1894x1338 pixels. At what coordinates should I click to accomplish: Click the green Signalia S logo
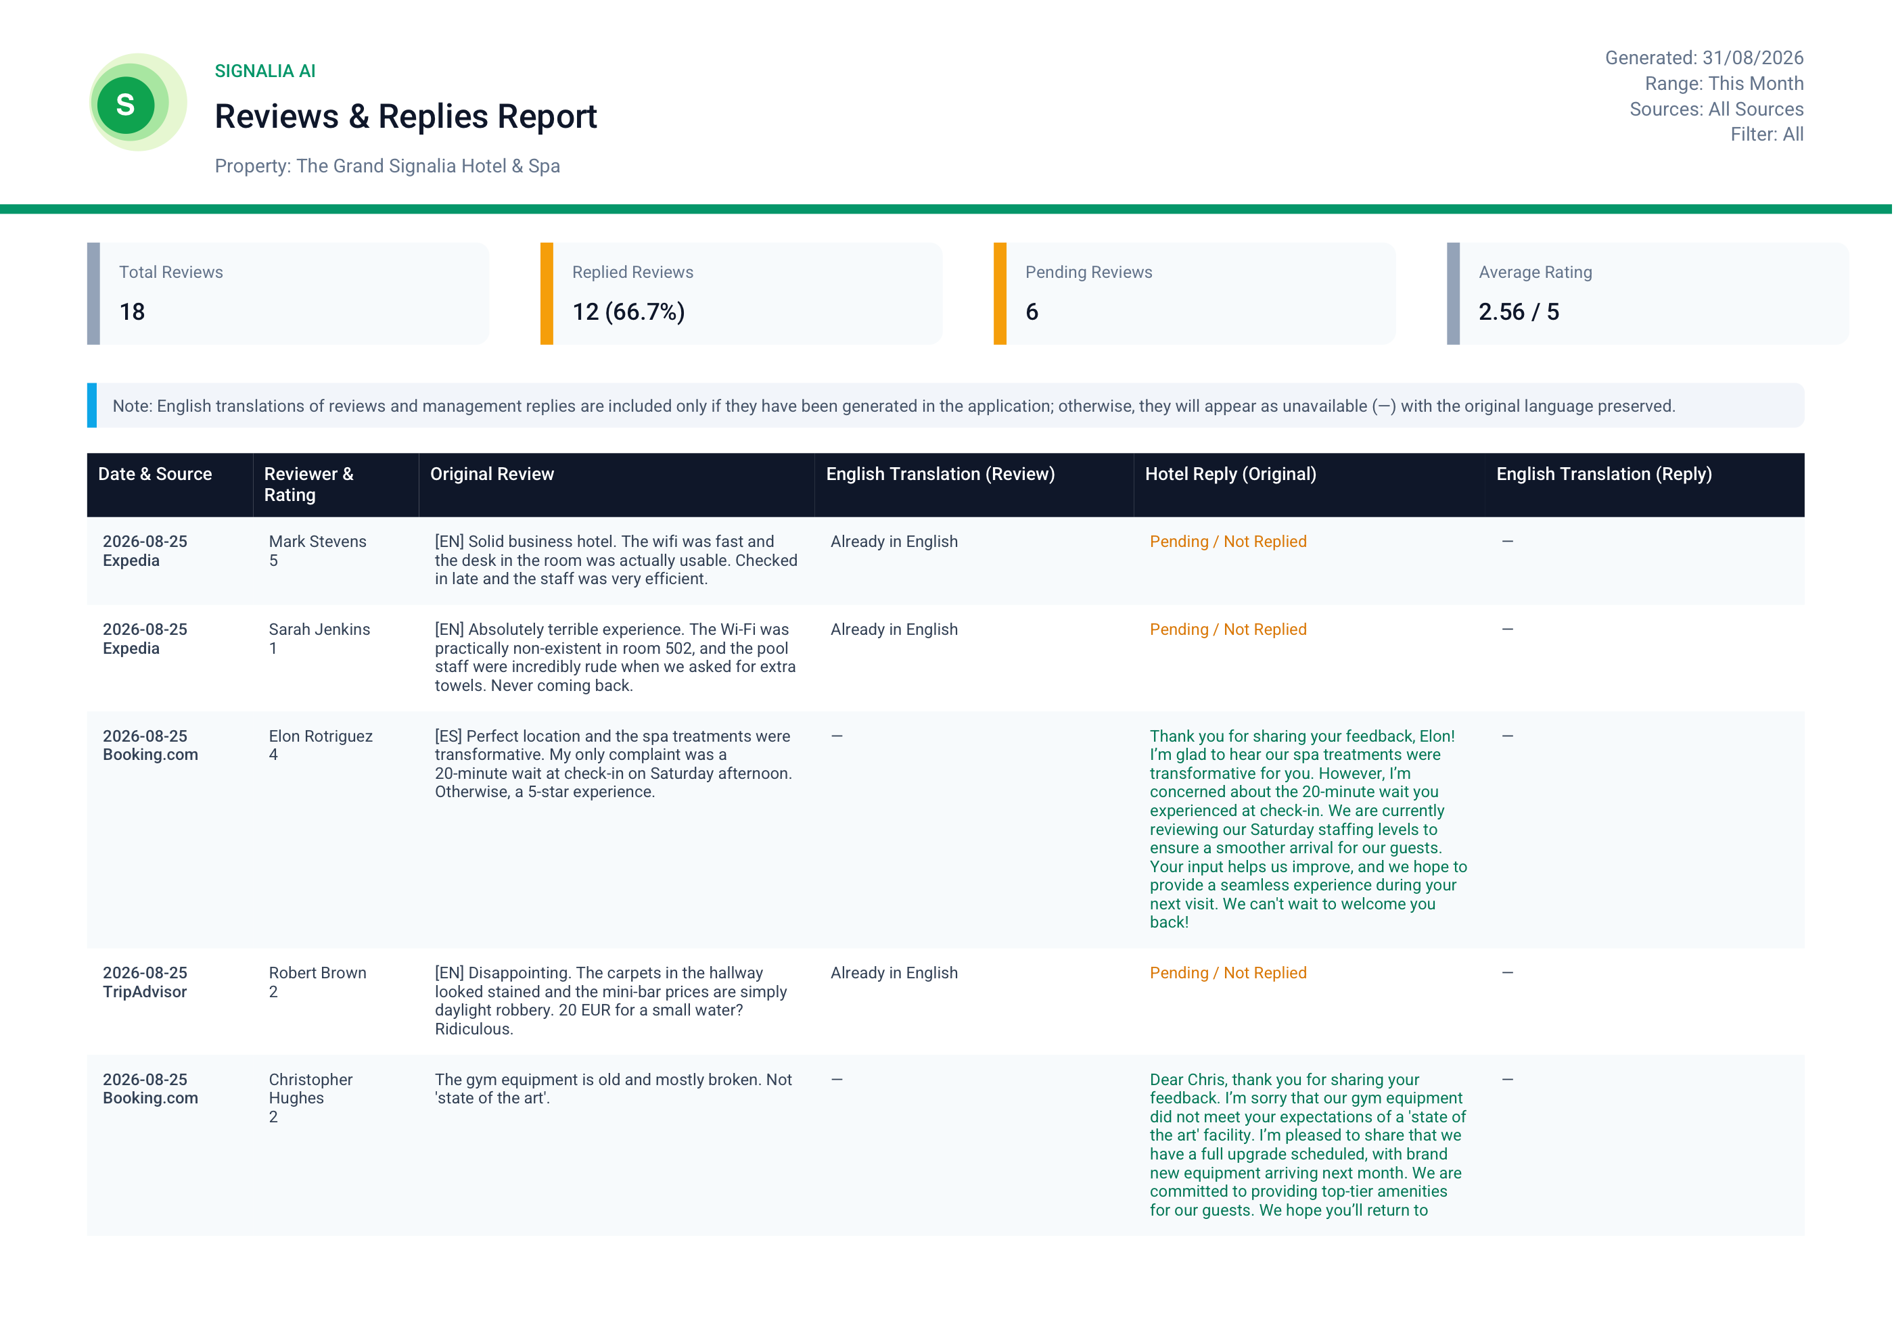point(137,103)
